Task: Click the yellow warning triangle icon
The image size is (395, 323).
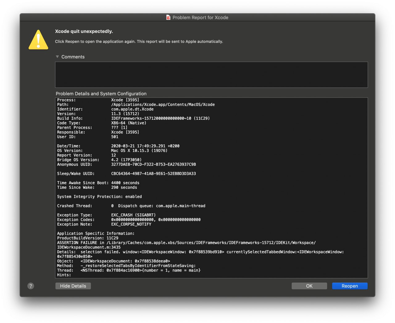Action: (38, 40)
